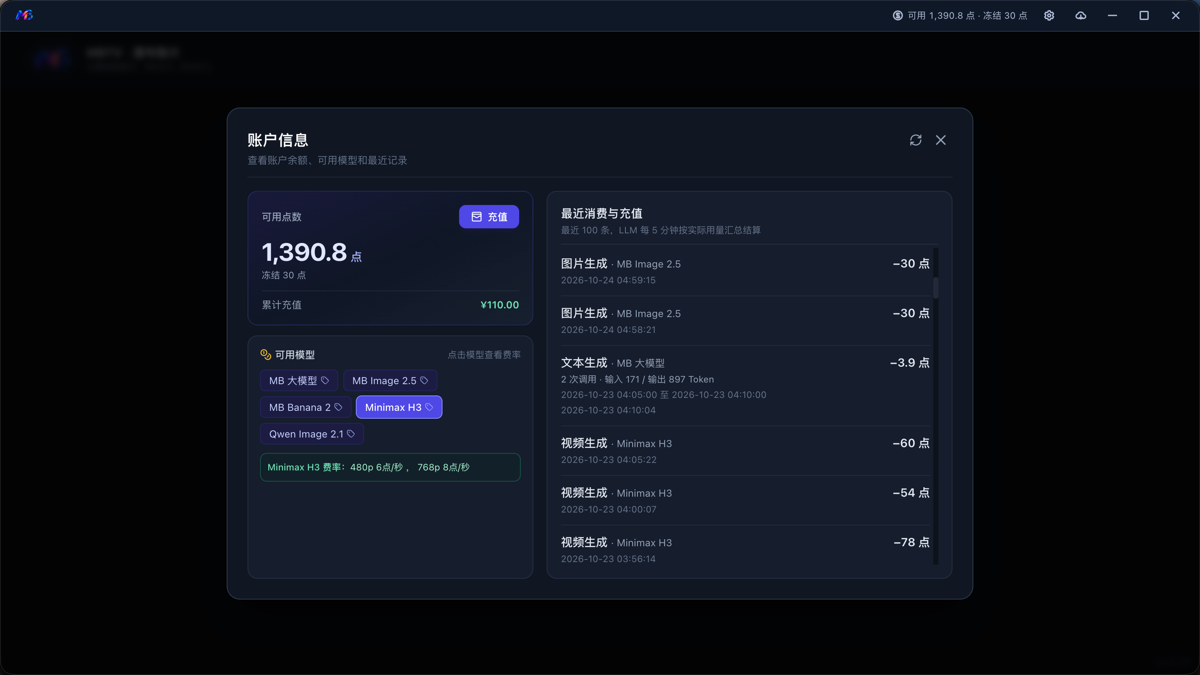Select the MB Image 2.5 model chip
This screenshot has height=675, width=1200.
pos(390,380)
